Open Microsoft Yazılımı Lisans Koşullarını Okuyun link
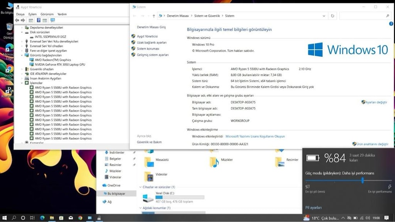This screenshot has width=395, height=222. coord(255,136)
